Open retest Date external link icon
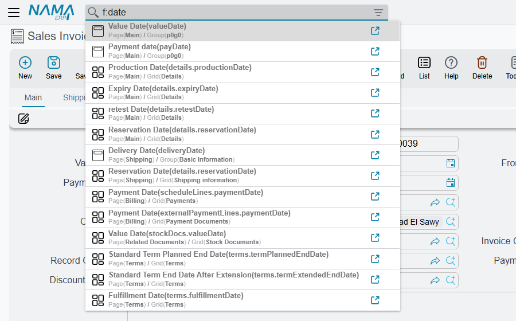The width and height of the screenshot is (516, 321). (x=375, y=113)
